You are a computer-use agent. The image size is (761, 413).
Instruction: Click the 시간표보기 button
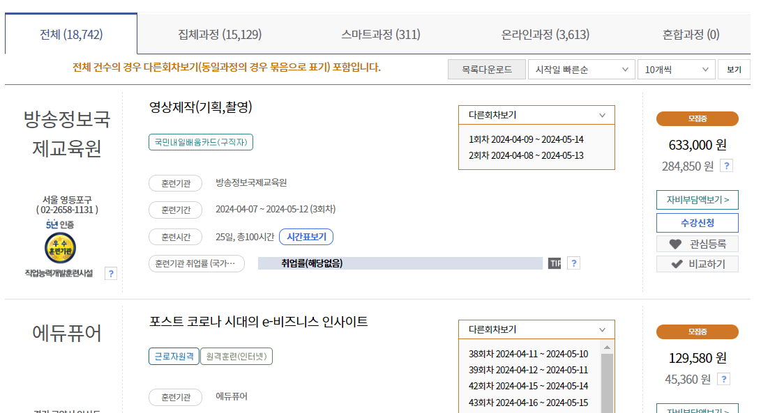(x=306, y=237)
